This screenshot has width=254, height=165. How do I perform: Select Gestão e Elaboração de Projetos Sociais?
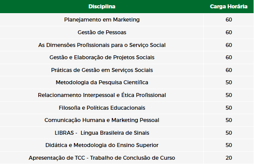click(102, 57)
